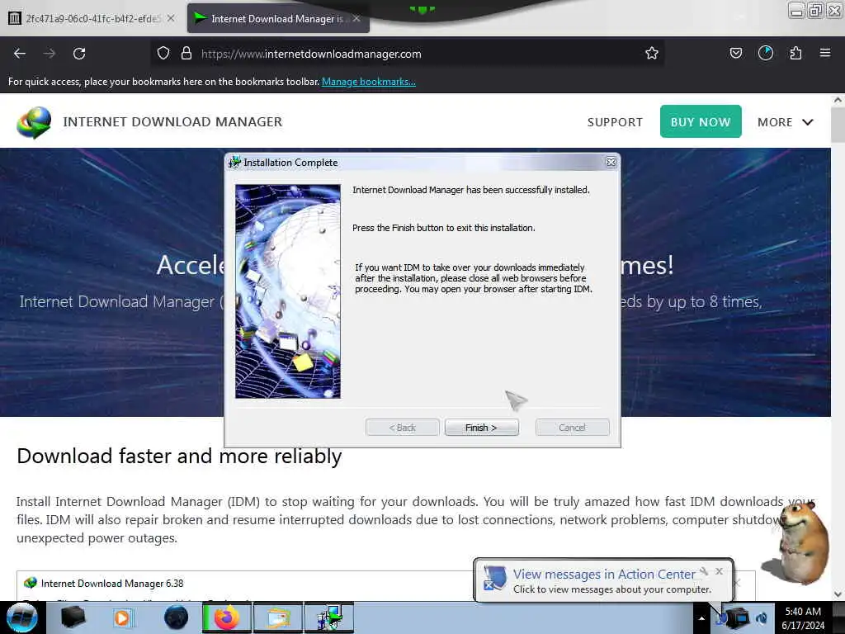The image size is (845, 634).
Task: Open the Firefox extensions puzzle icon
Action: (795, 54)
